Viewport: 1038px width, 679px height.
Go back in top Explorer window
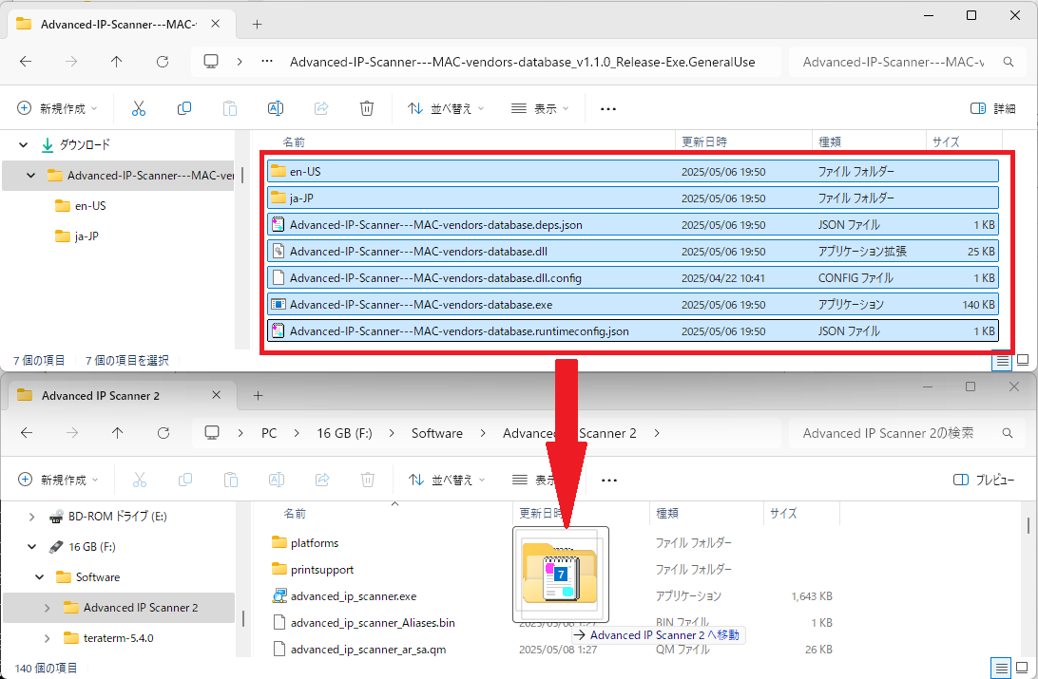click(26, 62)
